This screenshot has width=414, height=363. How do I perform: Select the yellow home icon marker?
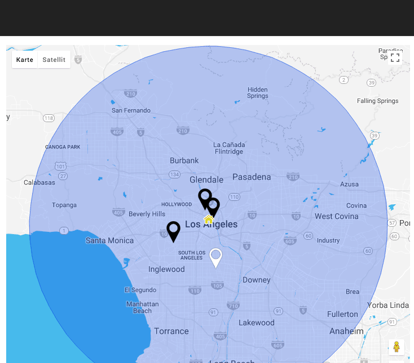[208, 219]
